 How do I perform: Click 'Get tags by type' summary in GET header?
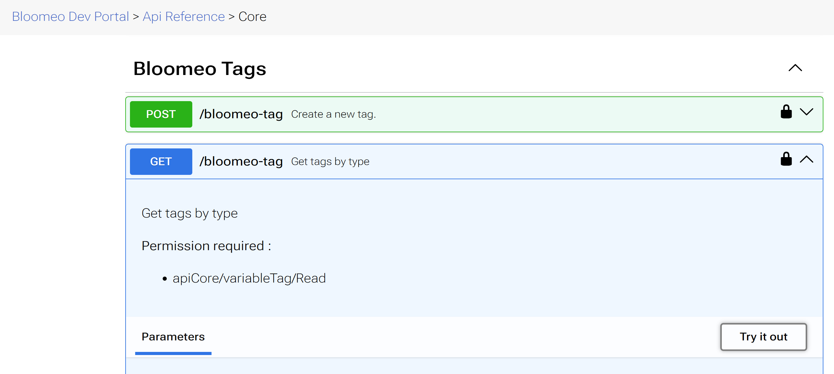pos(330,161)
